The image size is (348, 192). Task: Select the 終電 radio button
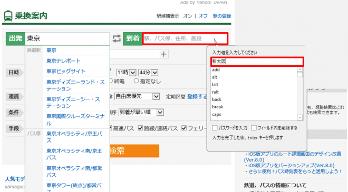[111, 81]
